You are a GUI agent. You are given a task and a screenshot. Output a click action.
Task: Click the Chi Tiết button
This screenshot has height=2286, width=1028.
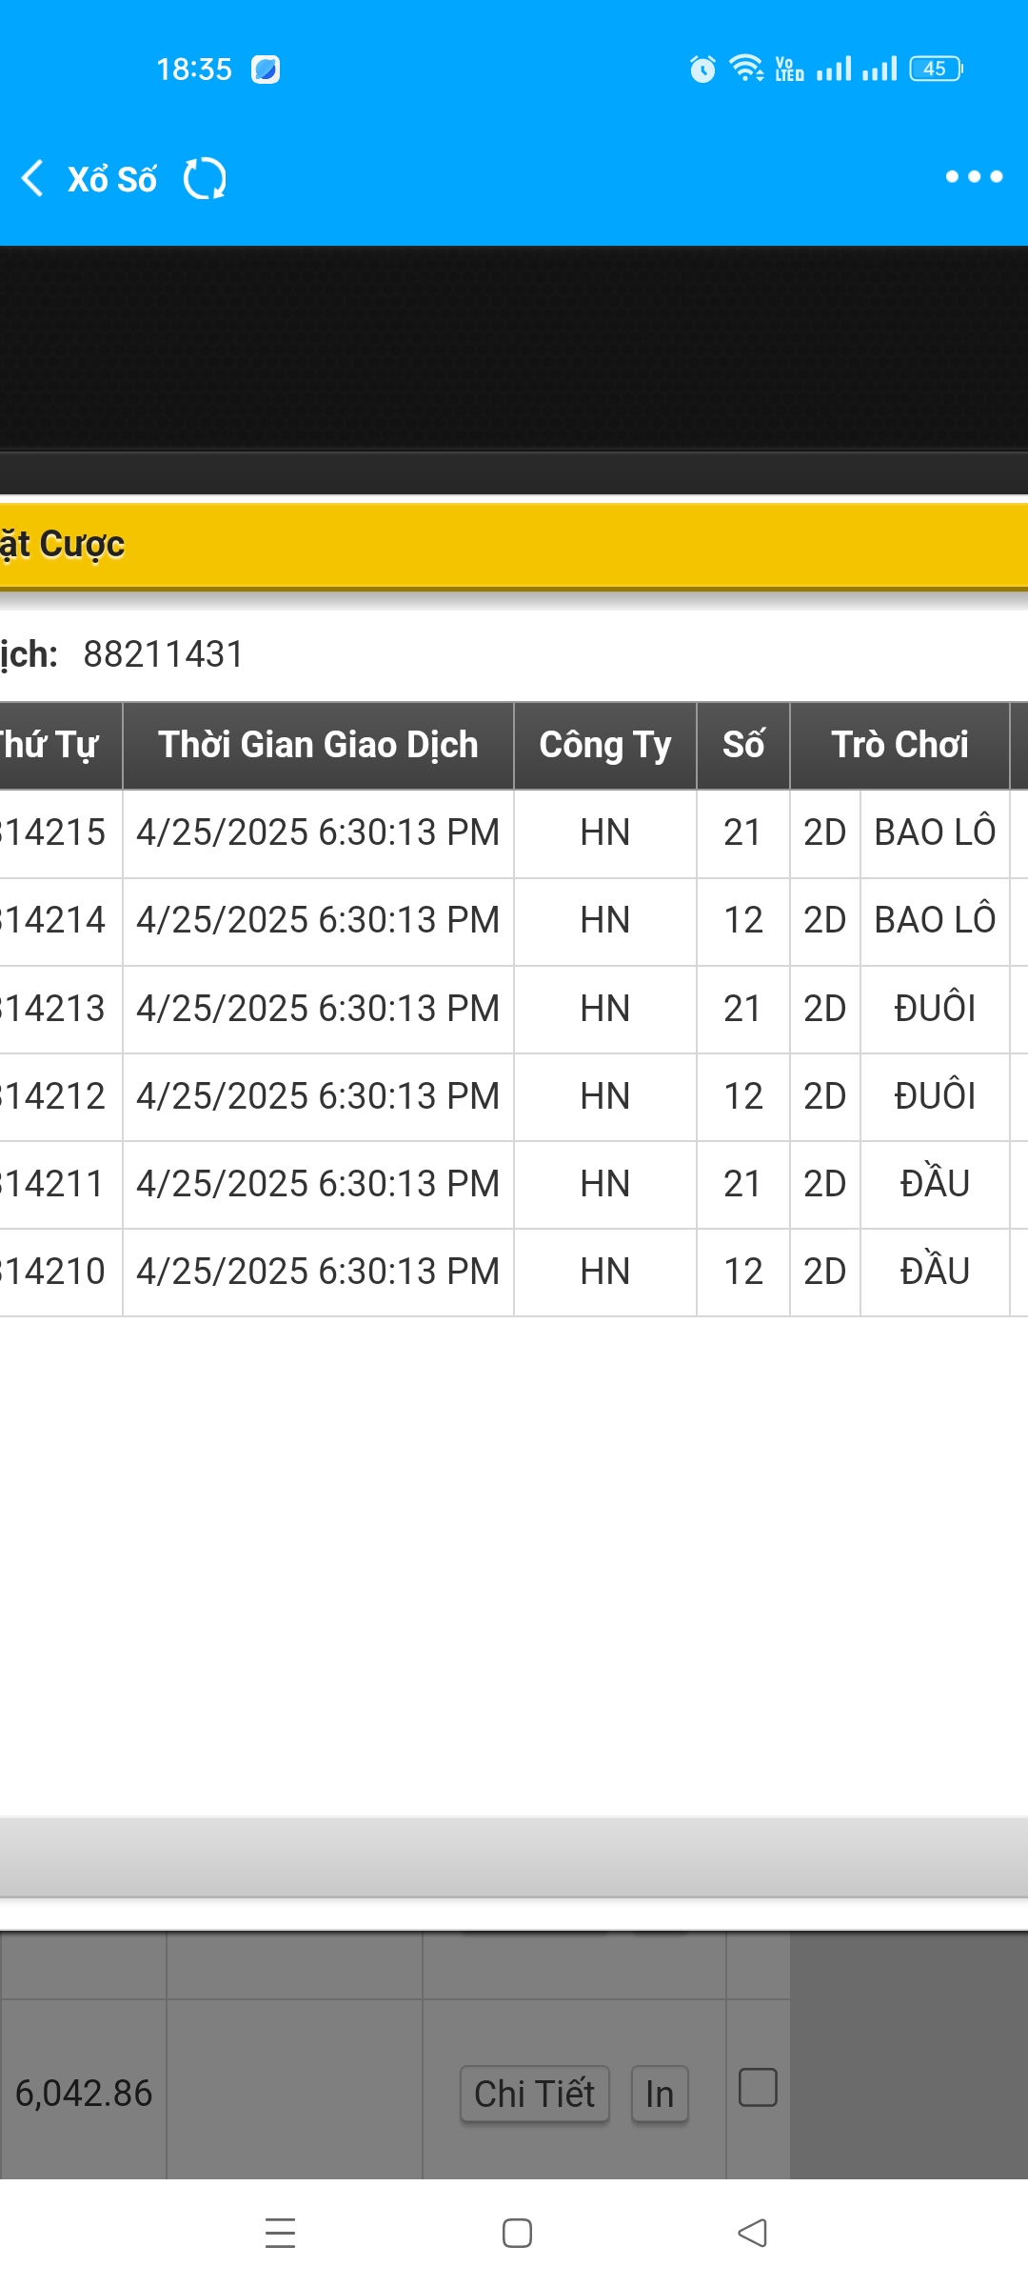coord(534,2094)
